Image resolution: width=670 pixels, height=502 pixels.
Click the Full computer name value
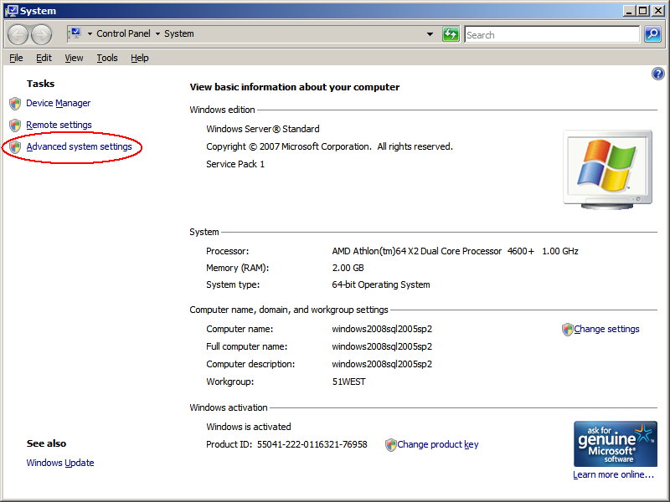point(382,346)
